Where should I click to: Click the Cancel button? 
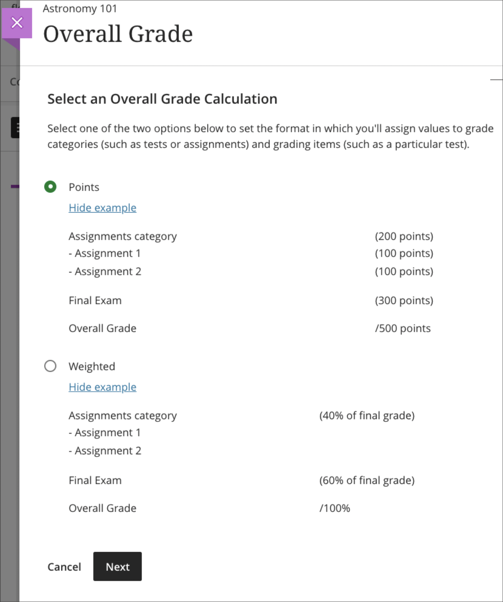point(64,566)
